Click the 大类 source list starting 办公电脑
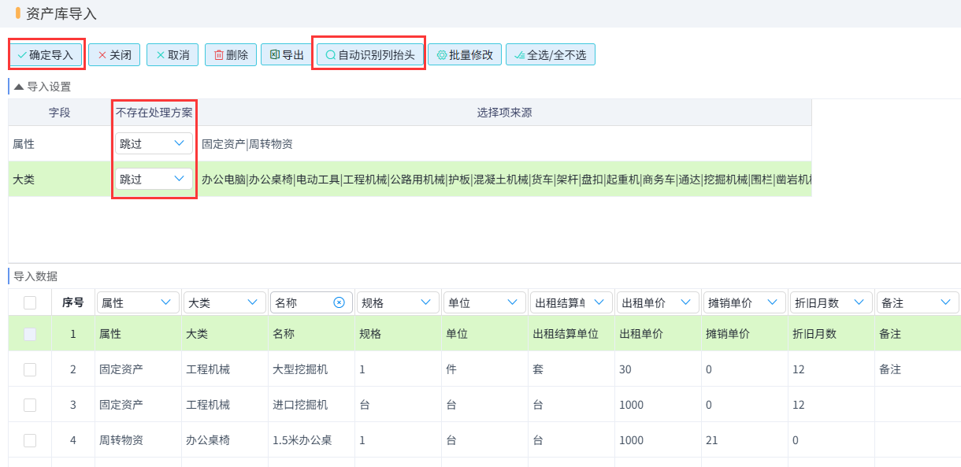Viewport: 961px width, 467px height. [x=506, y=180]
